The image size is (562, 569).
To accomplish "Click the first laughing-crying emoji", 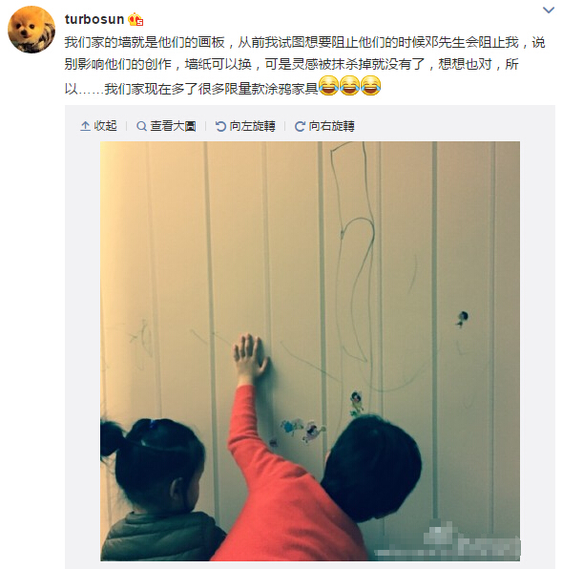I will point(328,86).
